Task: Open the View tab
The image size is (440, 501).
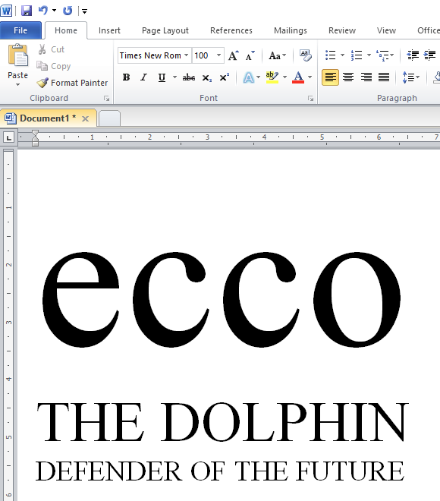Action: point(386,30)
